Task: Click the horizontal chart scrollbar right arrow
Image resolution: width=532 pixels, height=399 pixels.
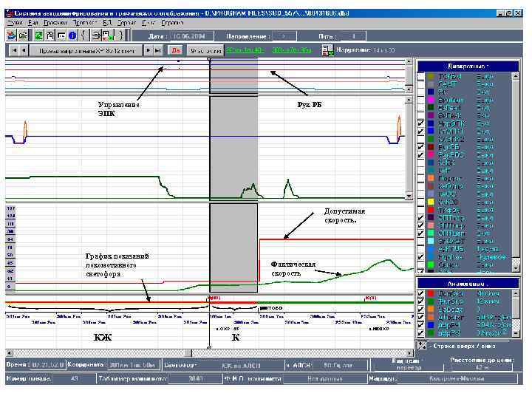Action: (410, 353)
